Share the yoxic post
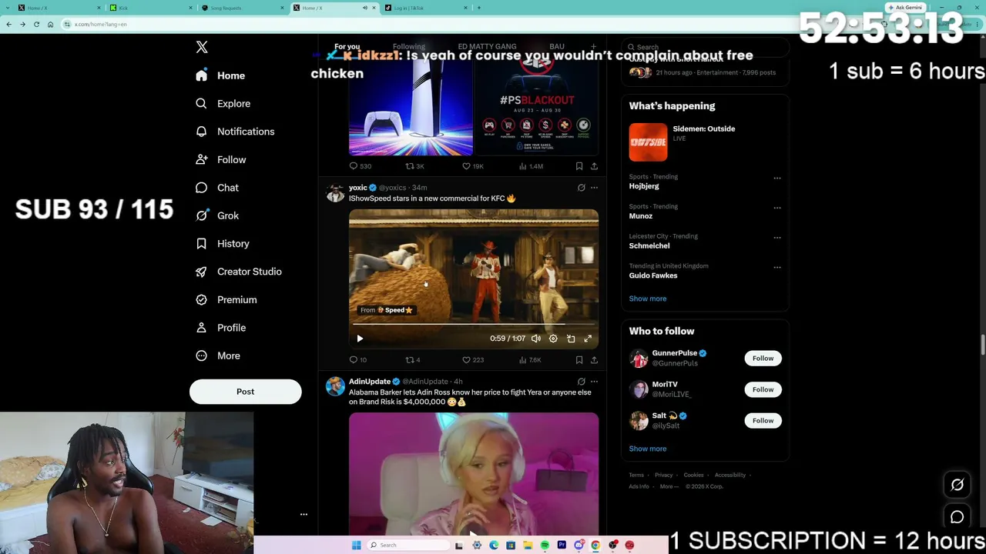This screenshot has height=554, width=986. 594,360
